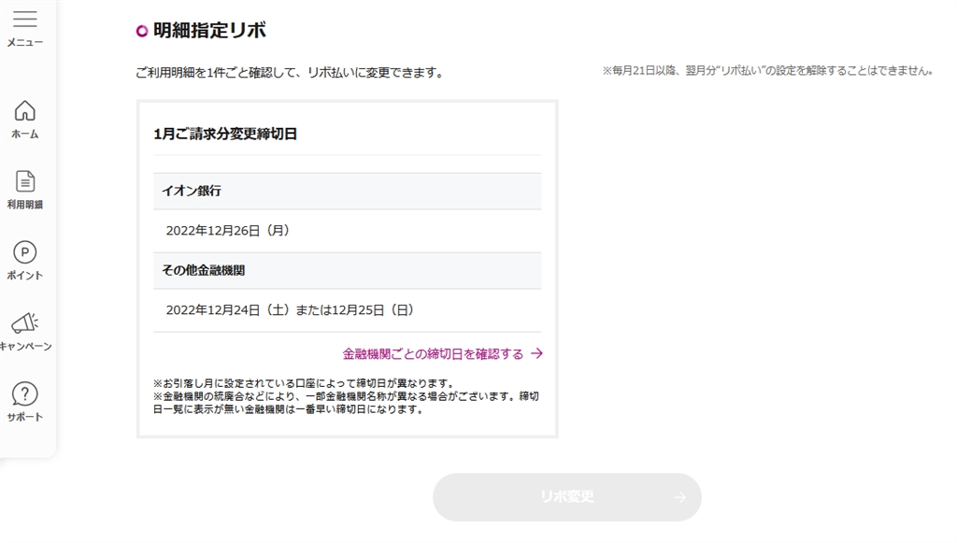957x543 pixels.
Task: Click the arrow beside 金融機関ごとの締切日を確認する
Action: click(x=536, y=354)
